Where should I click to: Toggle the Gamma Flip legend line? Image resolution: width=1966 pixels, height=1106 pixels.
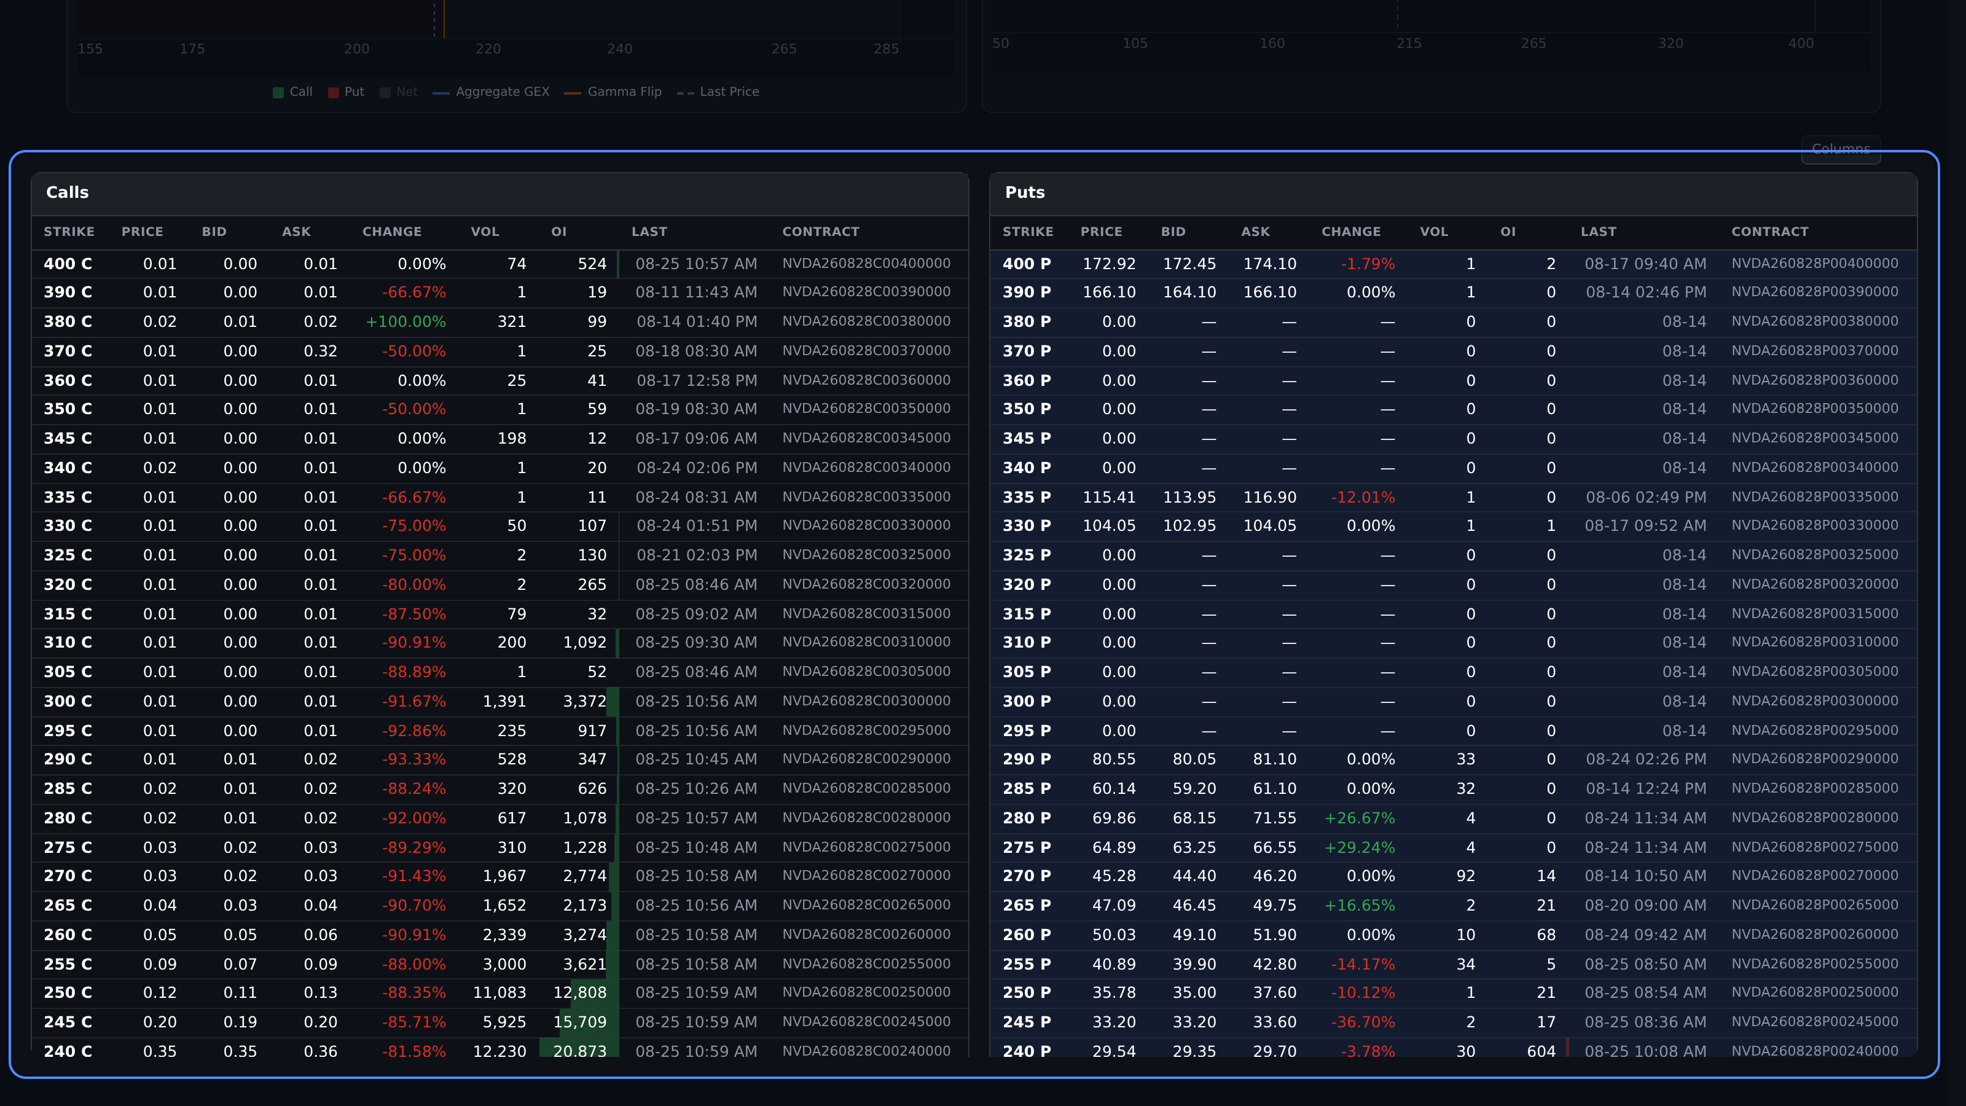[613, 92]
